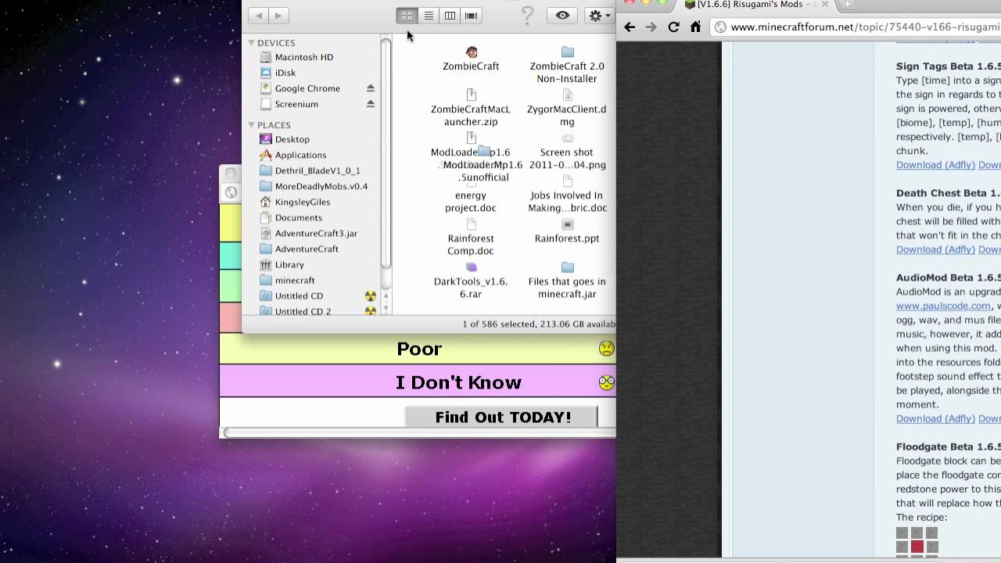This screenshot has width=1001, height=563.
Task: Open the KingsleyGiles home folder
Action: point(303,202)
